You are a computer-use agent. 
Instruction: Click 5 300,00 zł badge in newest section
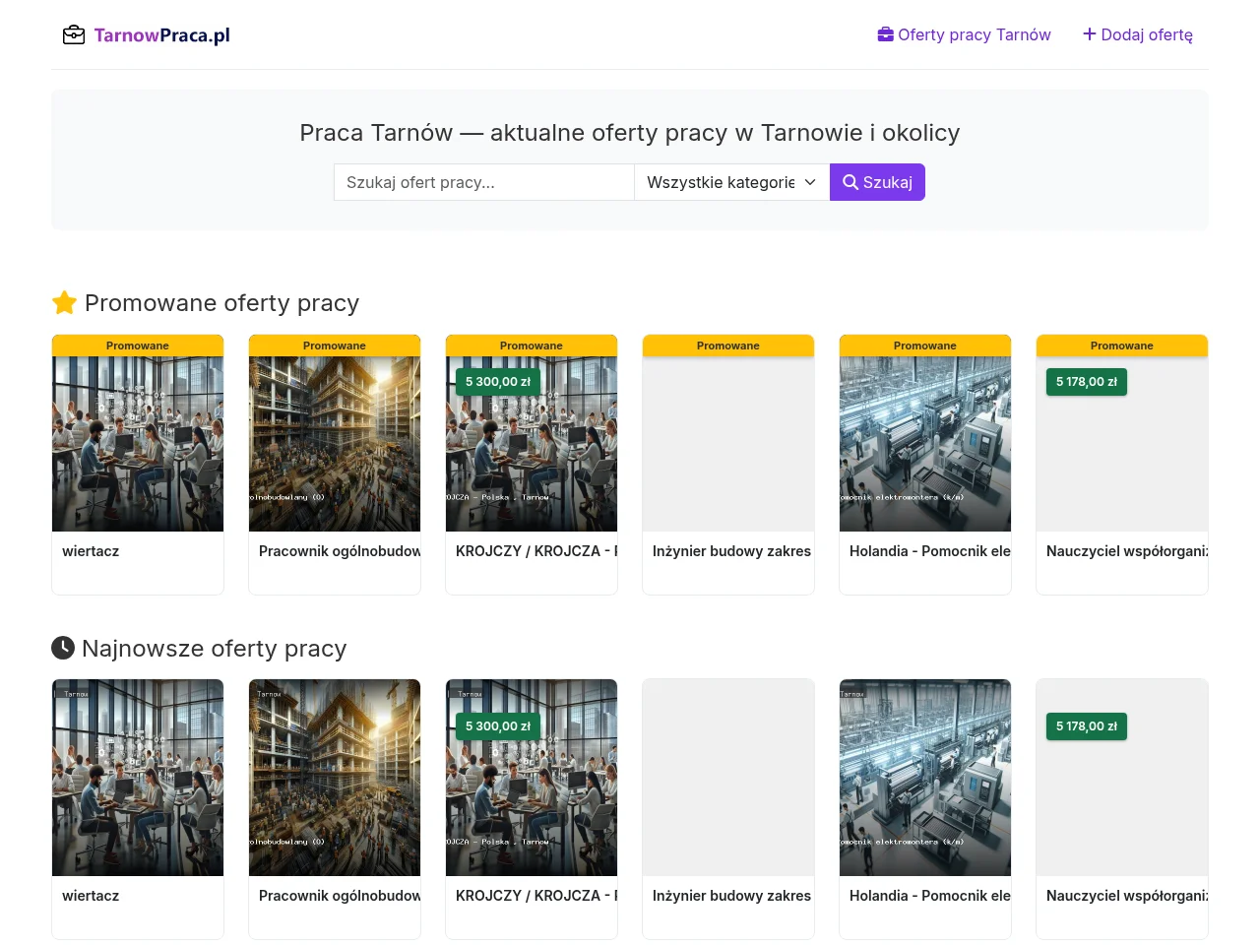(498, 726)
